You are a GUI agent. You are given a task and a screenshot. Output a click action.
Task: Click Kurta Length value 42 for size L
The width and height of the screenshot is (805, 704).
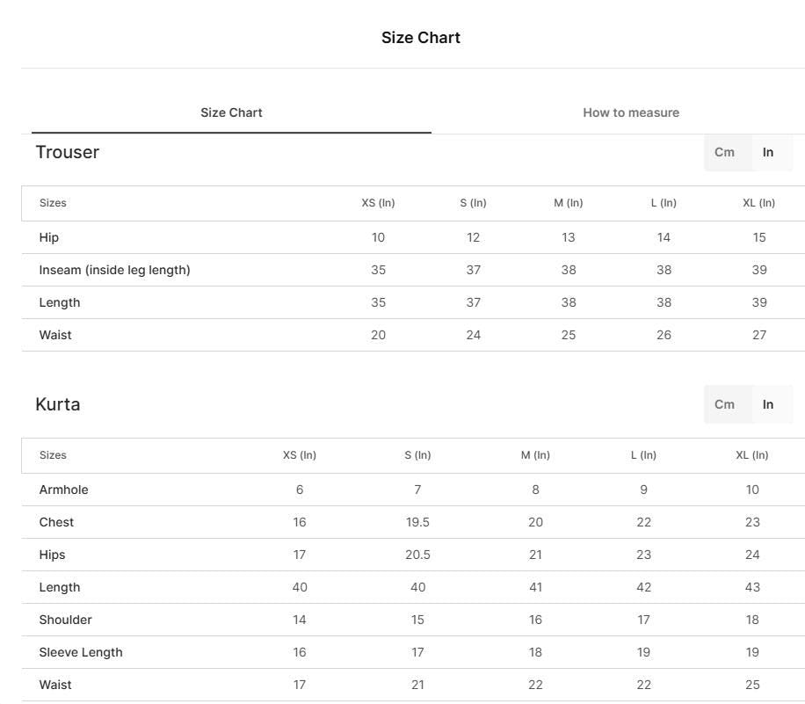[x=644, y=587]
